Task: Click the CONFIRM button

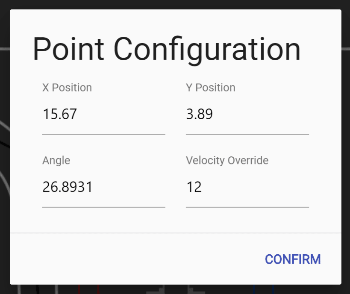Action: pyautogui.click(x=293, y=259)
